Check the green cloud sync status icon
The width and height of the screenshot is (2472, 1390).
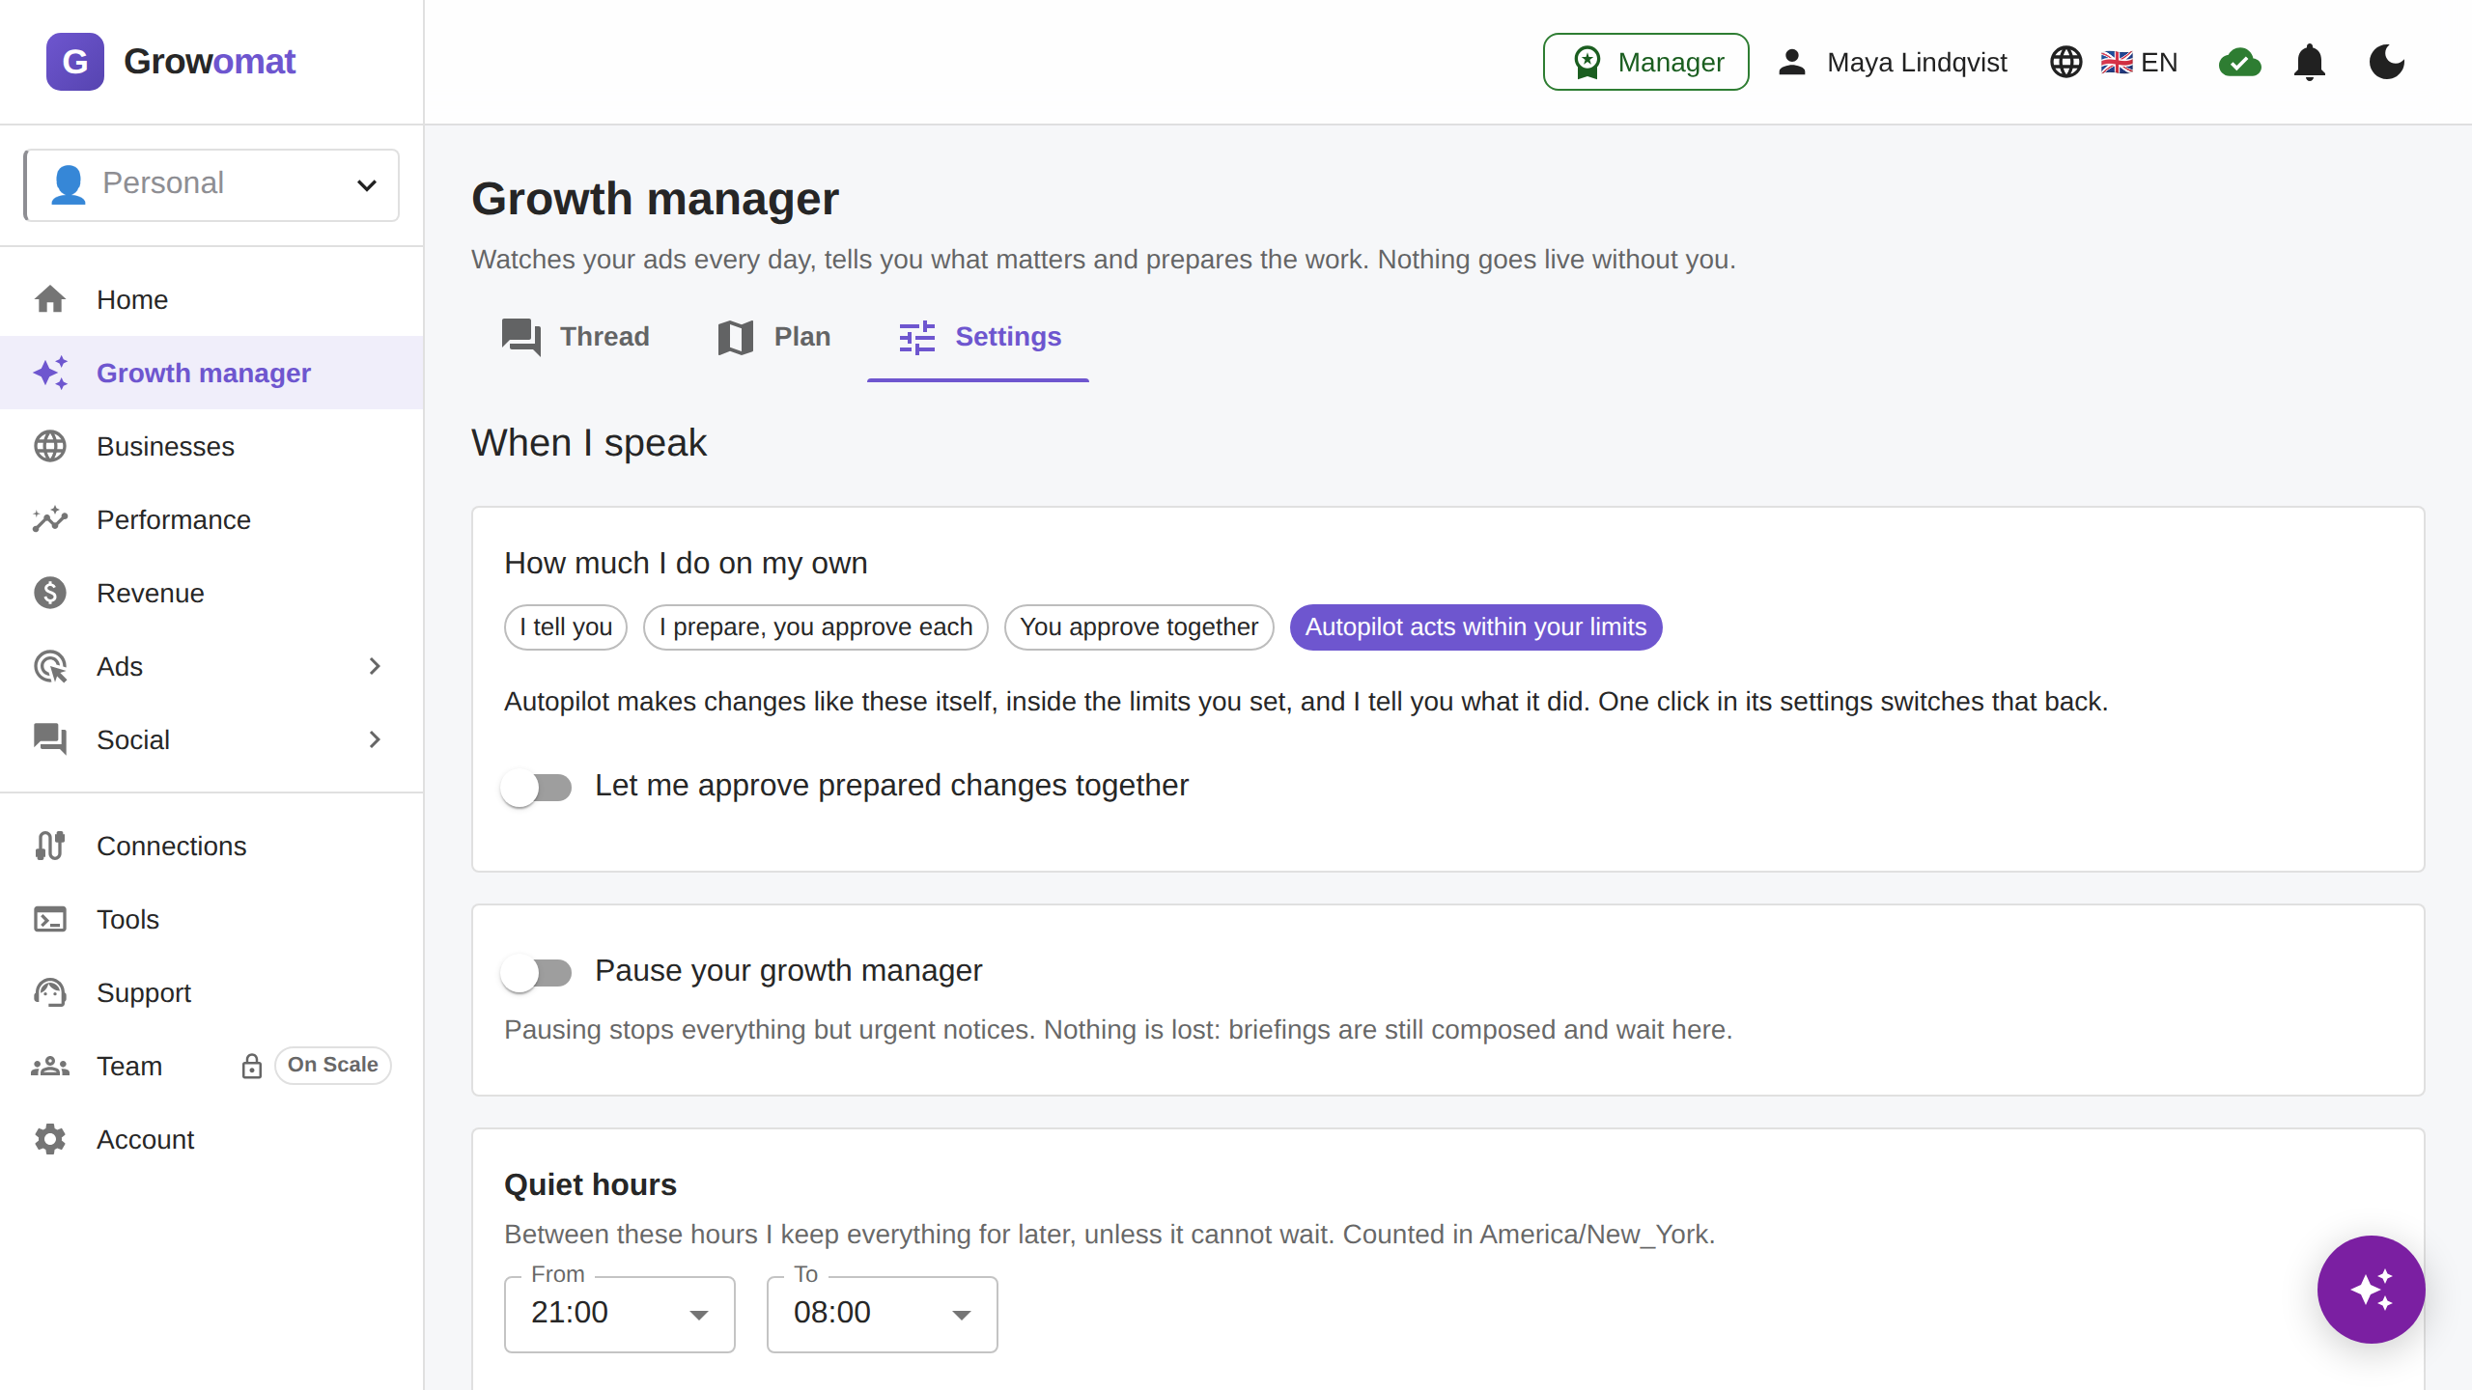(2239, 63)
